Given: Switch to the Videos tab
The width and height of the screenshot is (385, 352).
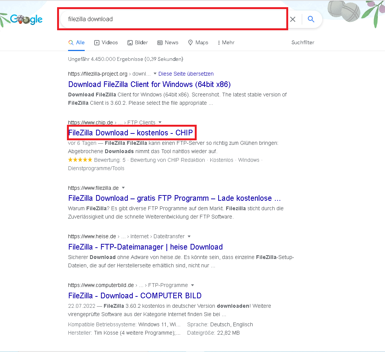Looking at the screenshot, I should point(106,43).
